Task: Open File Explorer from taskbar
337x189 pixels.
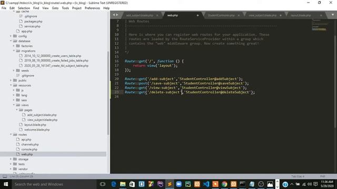Action: (x=123, y=184)
